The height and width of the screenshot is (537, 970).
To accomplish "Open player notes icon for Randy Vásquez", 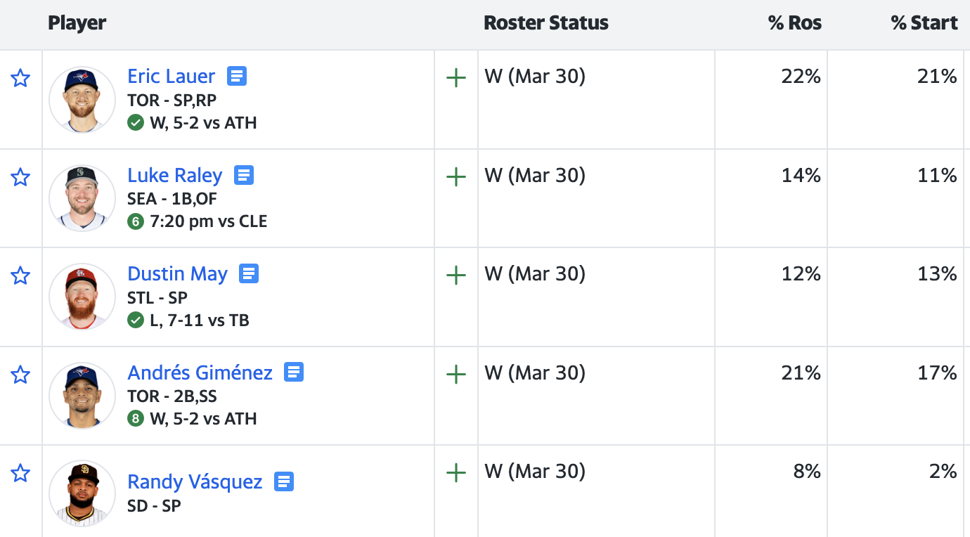I will [x=284, y=481].
